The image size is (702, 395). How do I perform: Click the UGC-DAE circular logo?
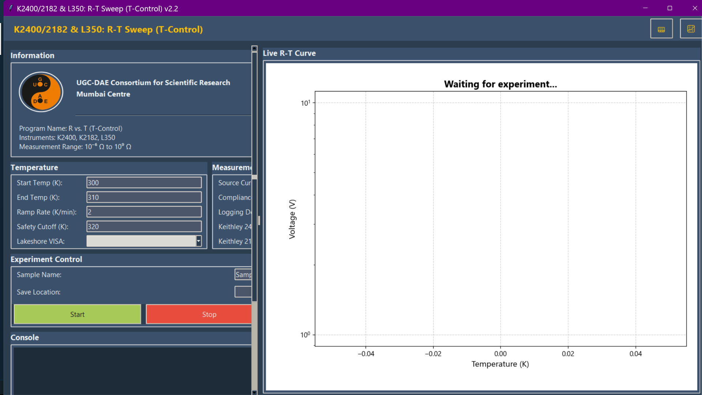[x=41, y=92]
